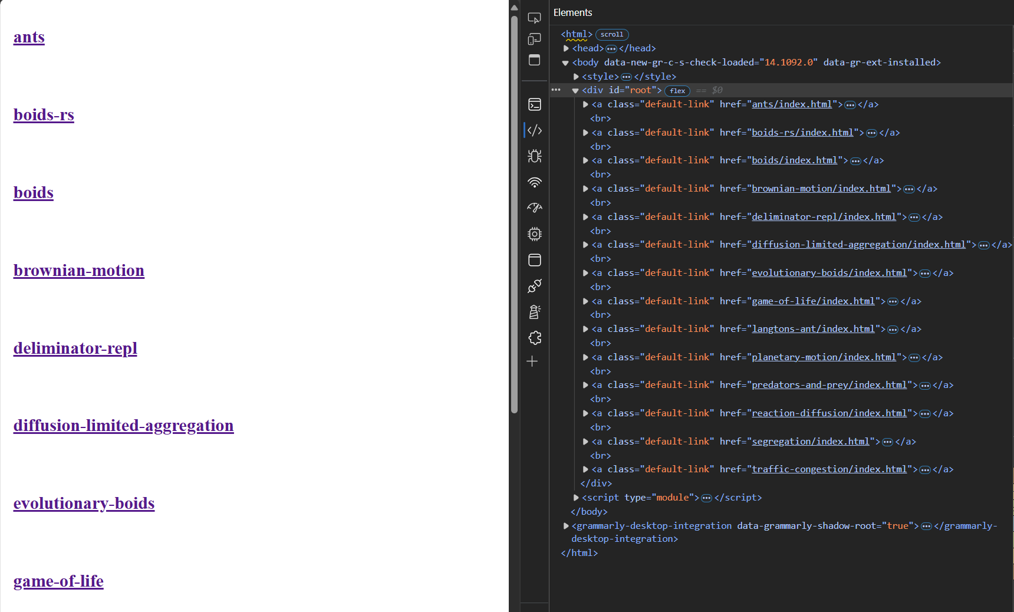The width and height of the screenshot is (1014, 612).
Task: Expand the script module node
Action: [576, 498]
